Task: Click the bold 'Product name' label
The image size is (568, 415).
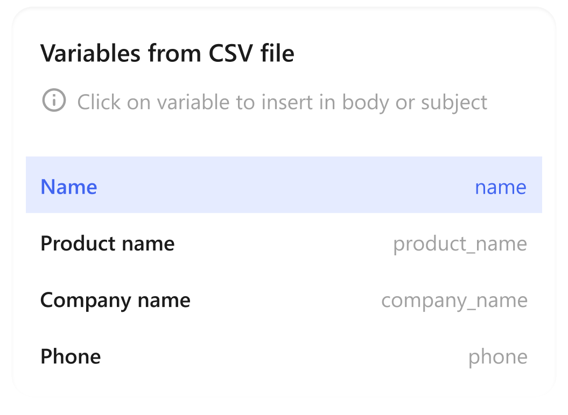Action: point(108,244)
